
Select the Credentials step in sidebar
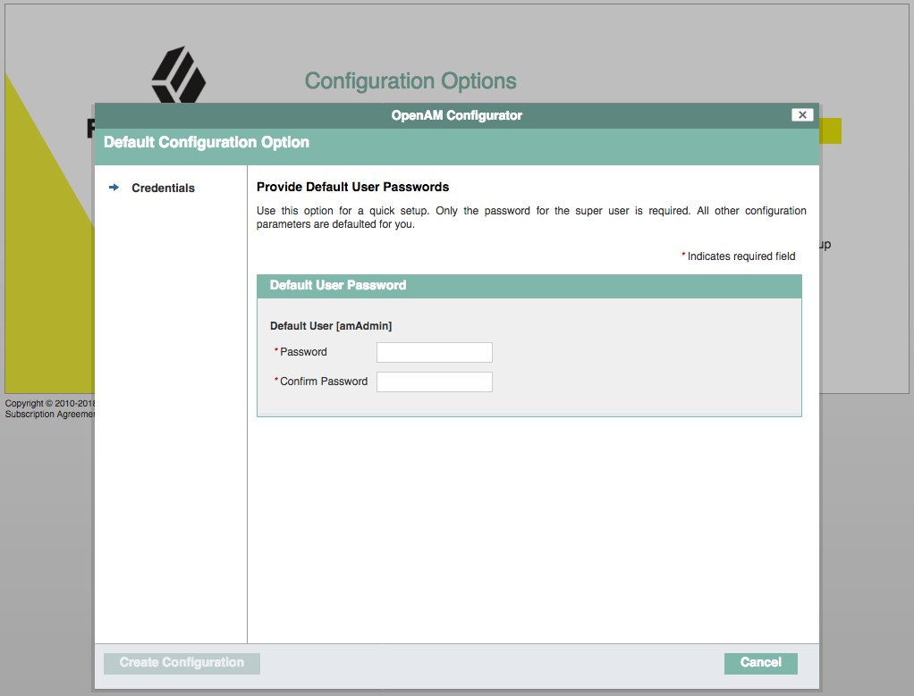(x=163, y=189)
